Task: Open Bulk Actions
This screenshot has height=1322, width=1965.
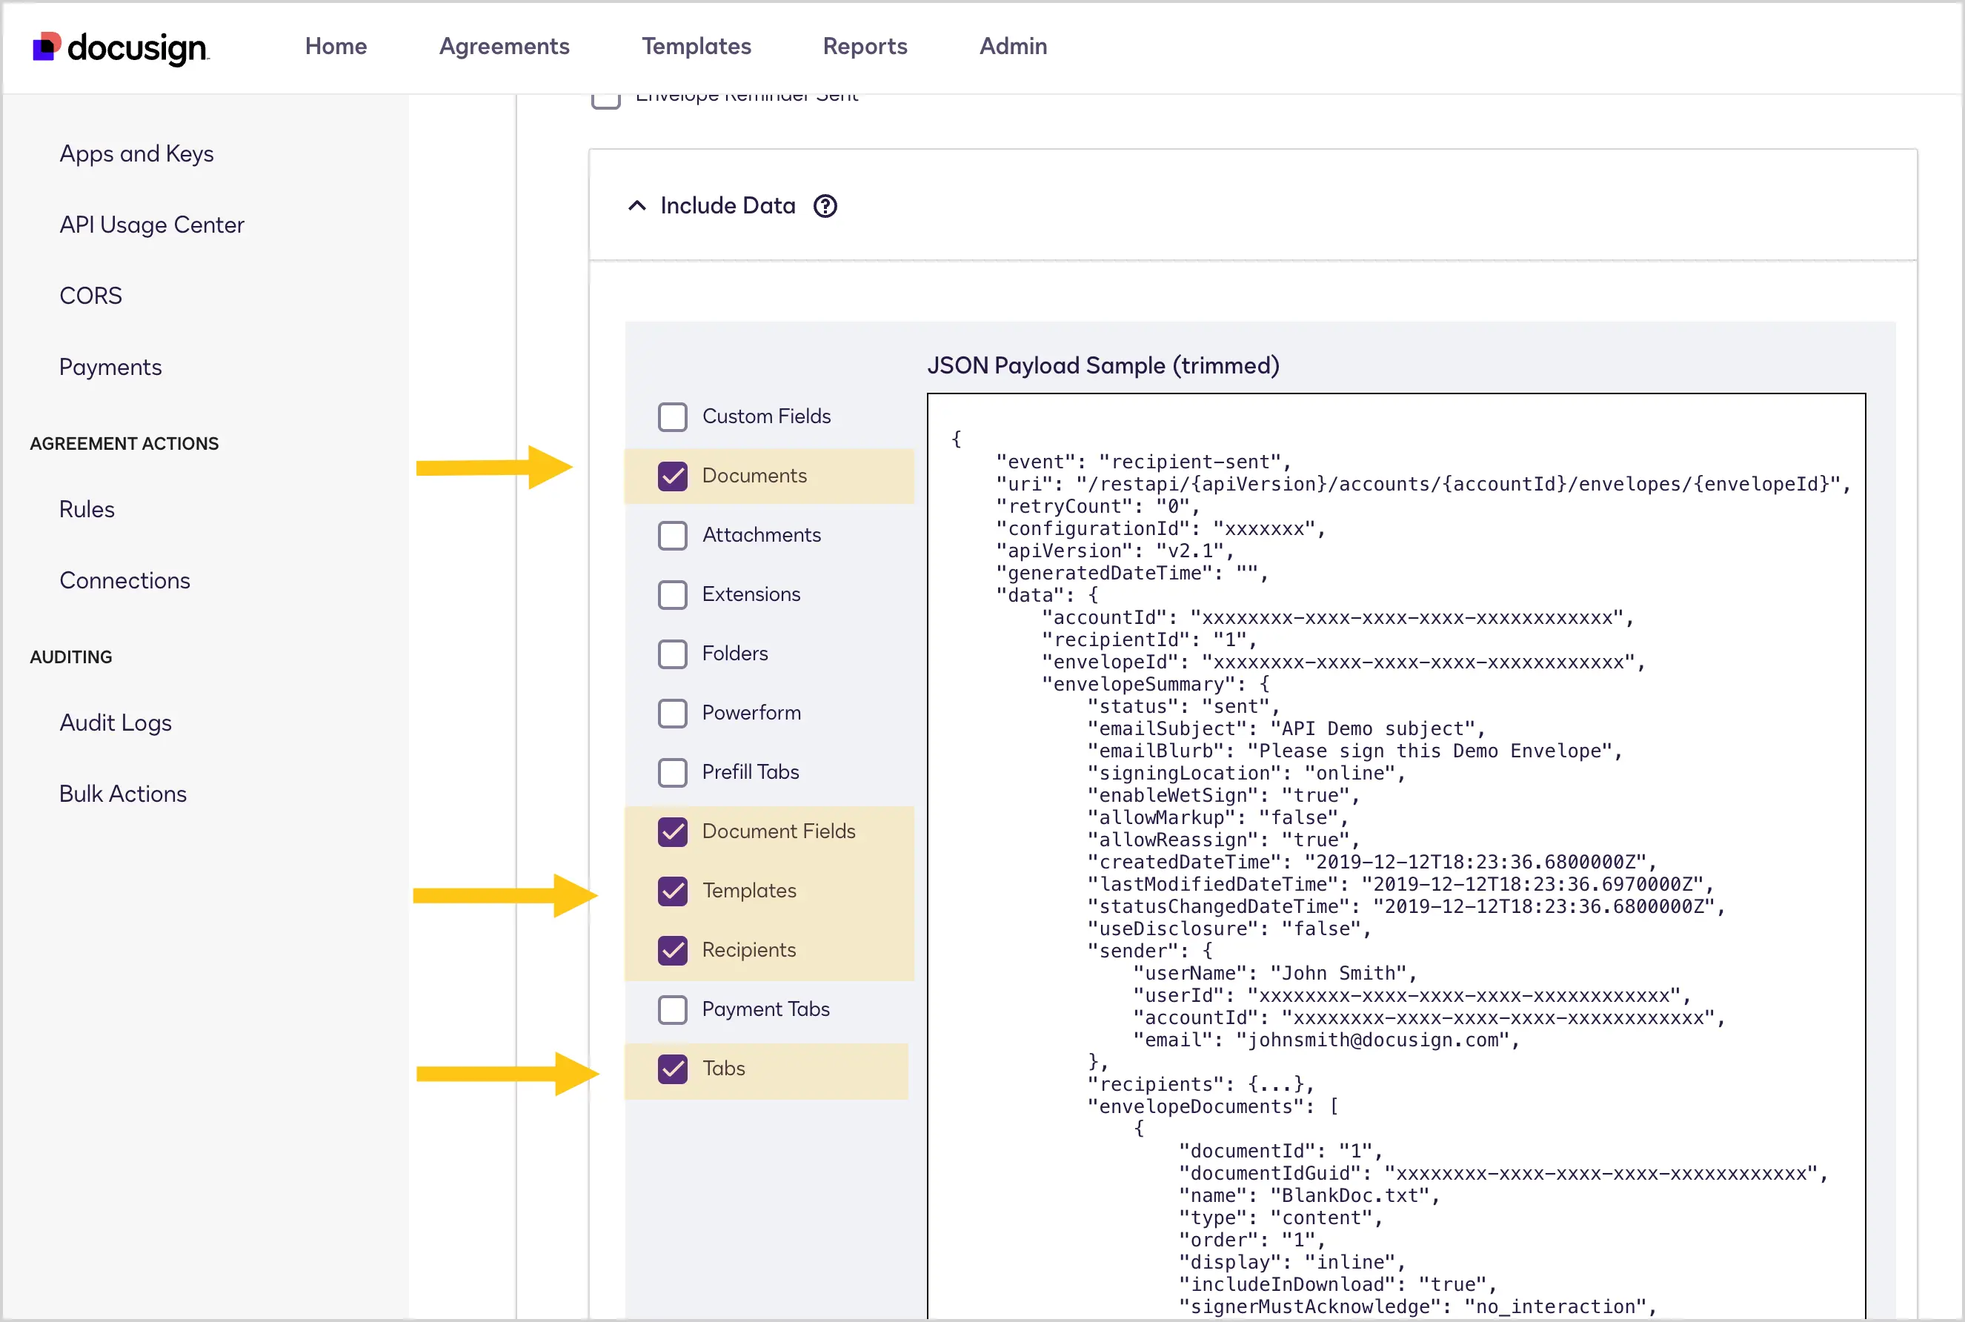Action: [123, 794]
